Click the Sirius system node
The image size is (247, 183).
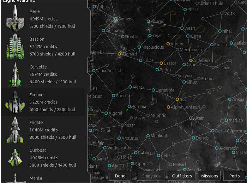[184, 82]
